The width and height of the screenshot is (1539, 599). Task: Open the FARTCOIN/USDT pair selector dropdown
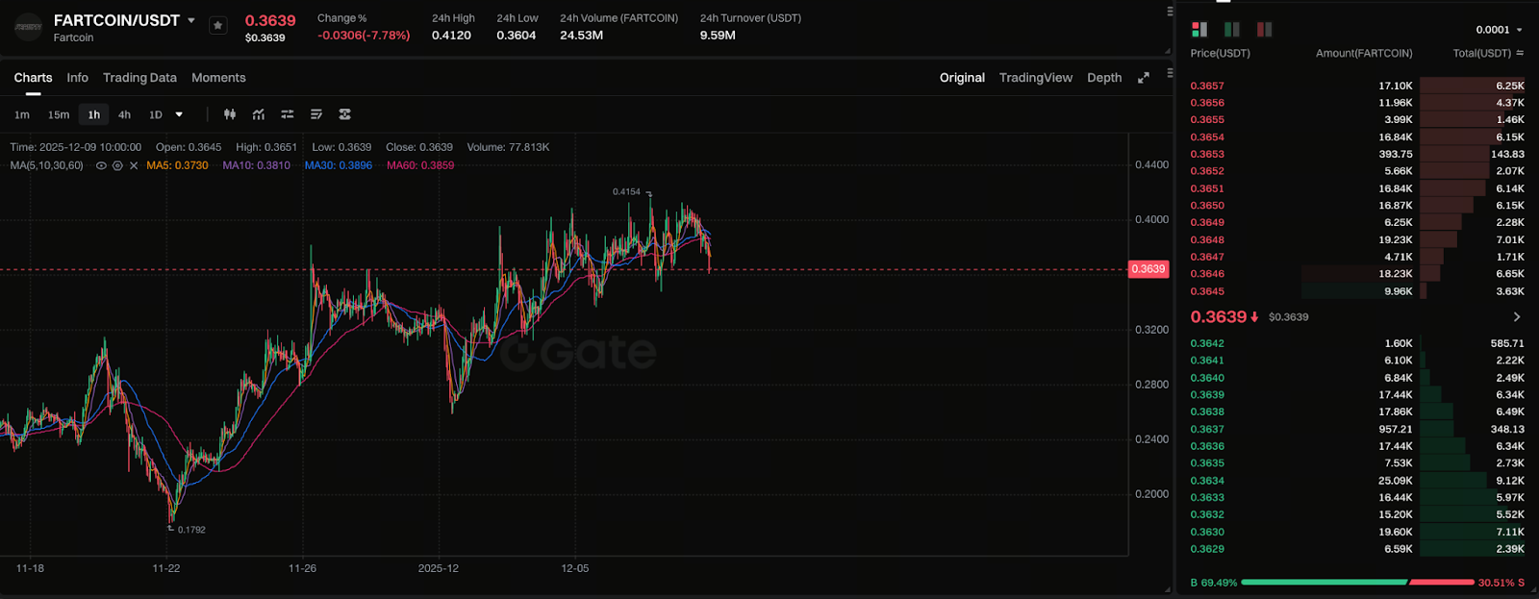click(191, 20)
